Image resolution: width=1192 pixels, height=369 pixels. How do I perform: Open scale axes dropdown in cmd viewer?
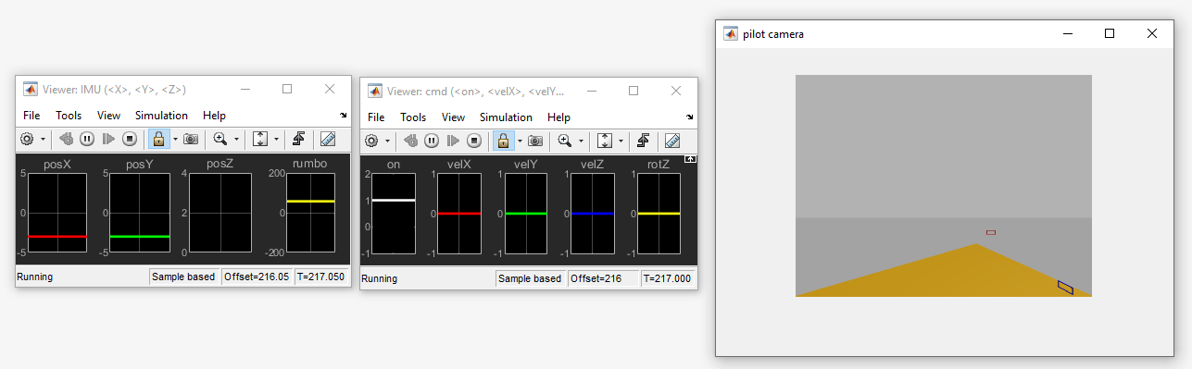(x=621, y=141)
